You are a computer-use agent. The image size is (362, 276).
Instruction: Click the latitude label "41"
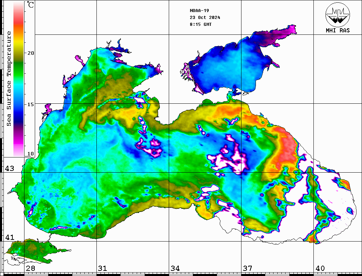(x=9, y=237)
